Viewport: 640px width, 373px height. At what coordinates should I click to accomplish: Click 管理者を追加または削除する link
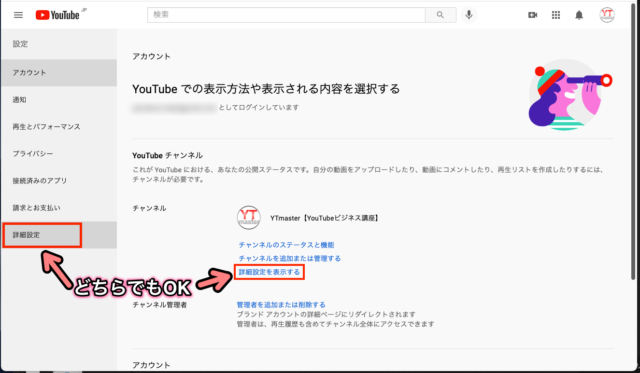281,305
